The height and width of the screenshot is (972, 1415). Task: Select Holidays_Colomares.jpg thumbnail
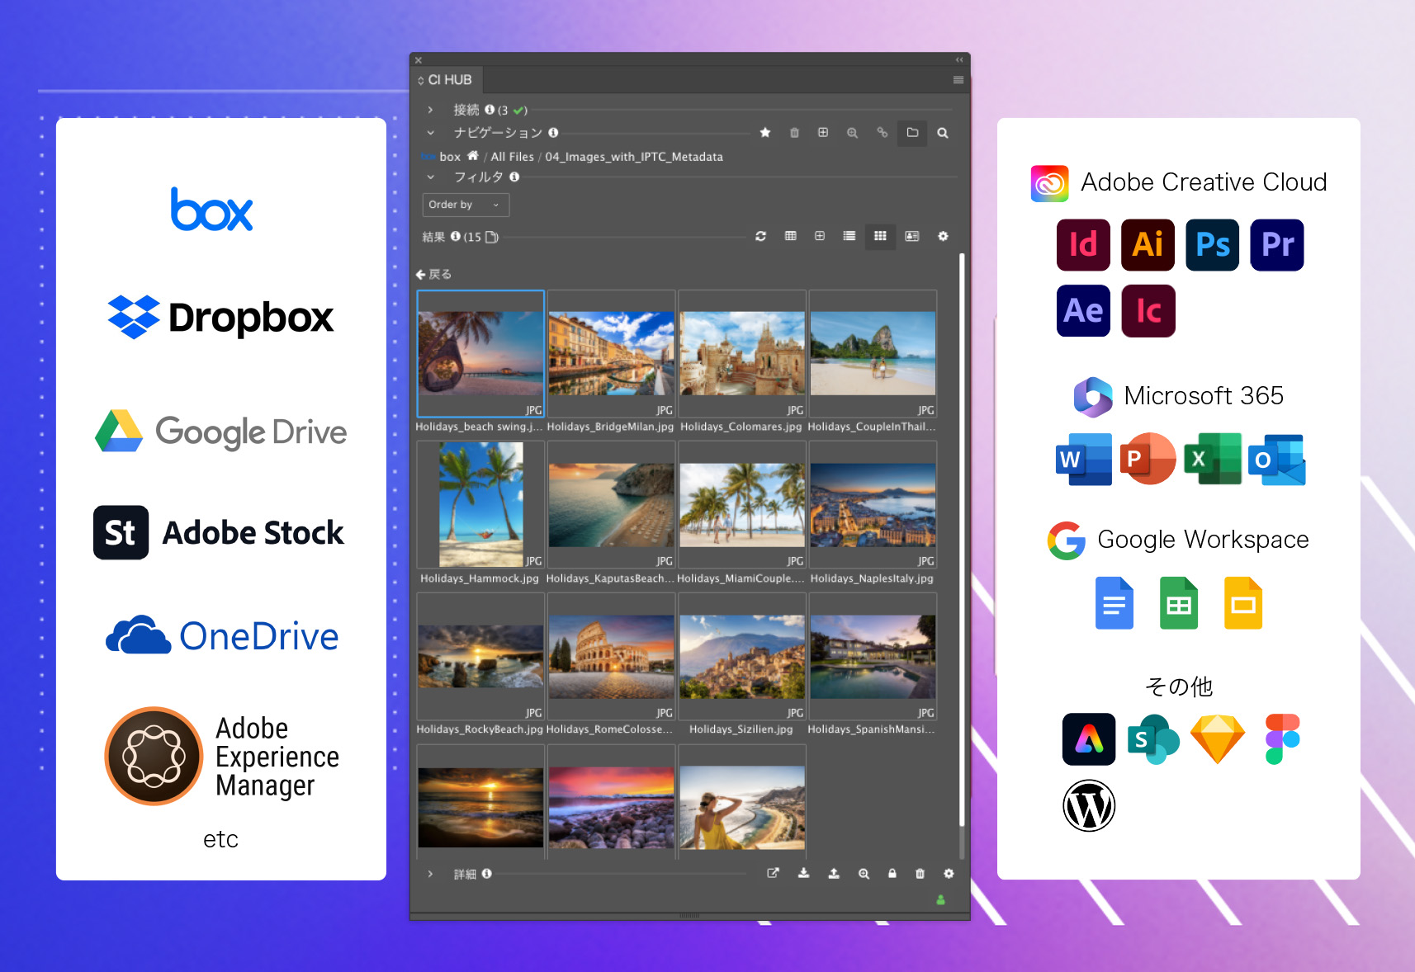[742, 353]
